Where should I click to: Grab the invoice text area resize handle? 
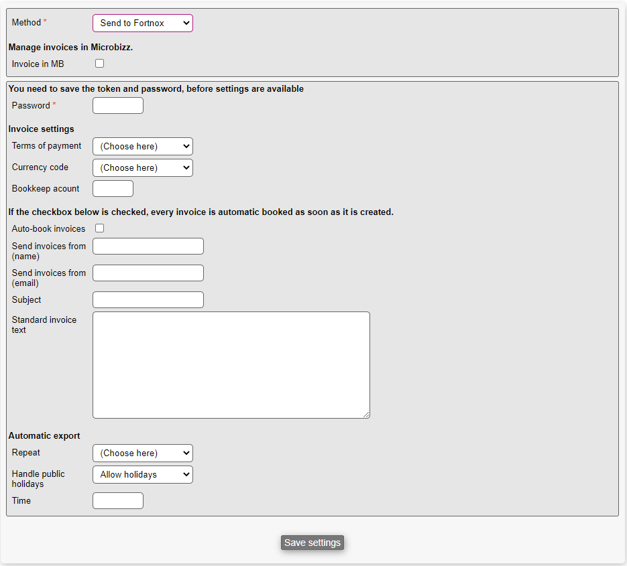point(366,415)
